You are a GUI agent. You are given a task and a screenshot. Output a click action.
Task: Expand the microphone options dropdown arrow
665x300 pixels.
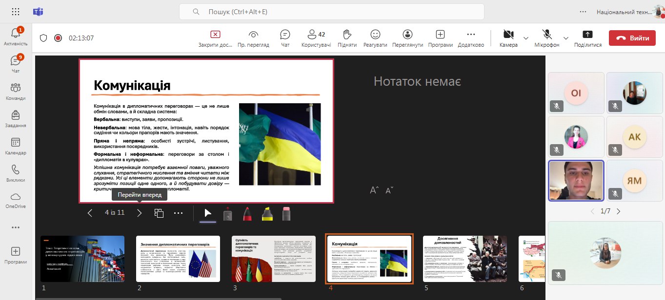click(566, 38)
